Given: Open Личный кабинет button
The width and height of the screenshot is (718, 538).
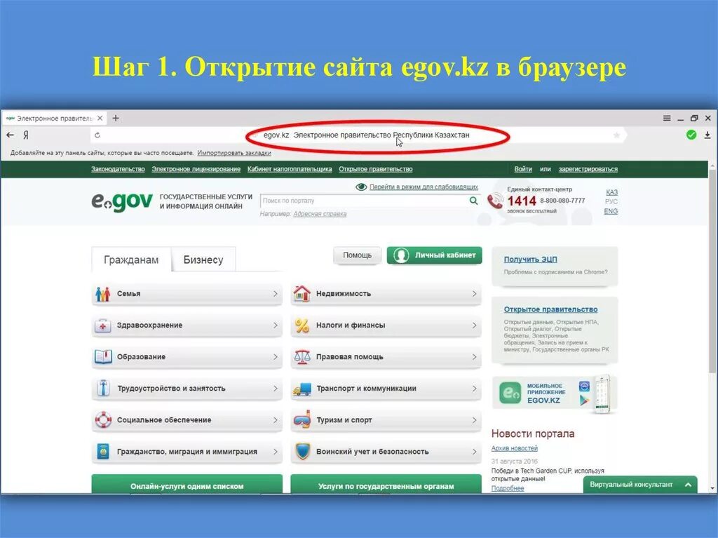Looking at the screenshot, I should pyautogui.click(x=435, y=255).
